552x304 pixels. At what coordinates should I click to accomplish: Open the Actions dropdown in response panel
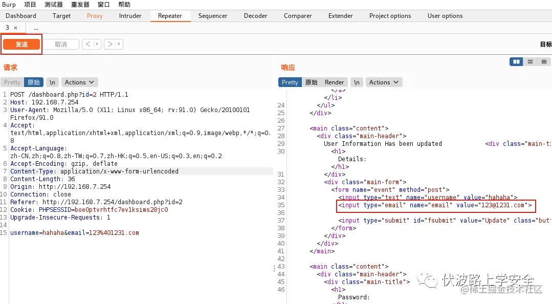pos(384,82)
